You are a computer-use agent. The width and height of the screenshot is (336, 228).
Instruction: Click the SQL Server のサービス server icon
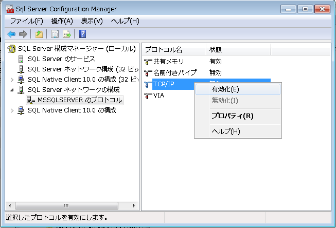(x=21, y=59)
